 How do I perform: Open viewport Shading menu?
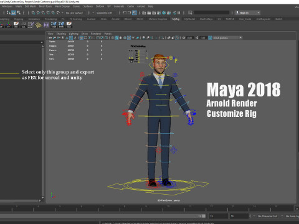[61, 34]
